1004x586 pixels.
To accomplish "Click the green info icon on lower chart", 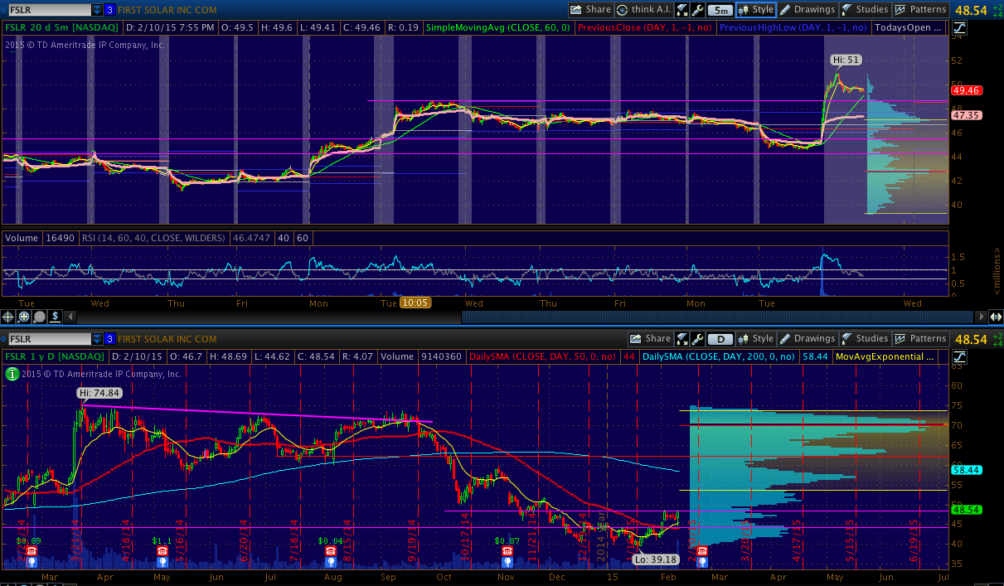I will click(12, 374).
